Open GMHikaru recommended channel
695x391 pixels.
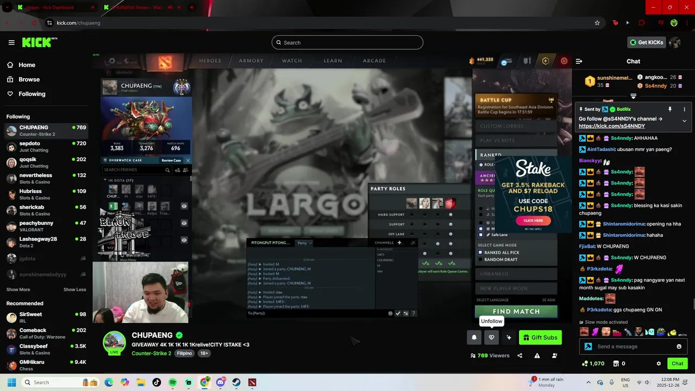coord(46,365)
